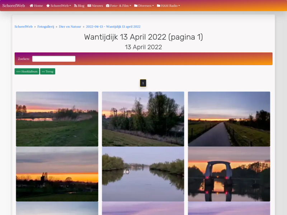The width and height of the screenshot is (287, 215).
Task: Open the calm river with boat thumbnail
Action: coord(143,174)
